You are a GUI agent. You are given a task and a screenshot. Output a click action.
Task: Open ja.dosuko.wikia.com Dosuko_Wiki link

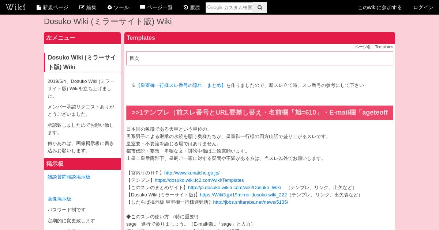tap(234, 188)
